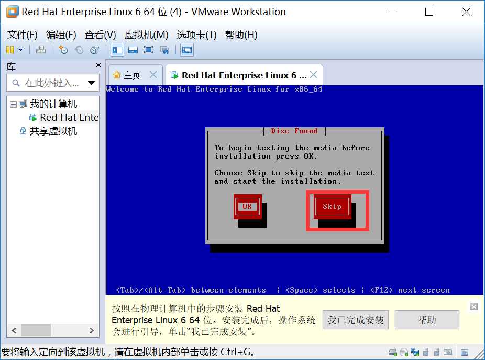Click the search magnifier icon in library
The image size is (485, 360).
(16, 83)
